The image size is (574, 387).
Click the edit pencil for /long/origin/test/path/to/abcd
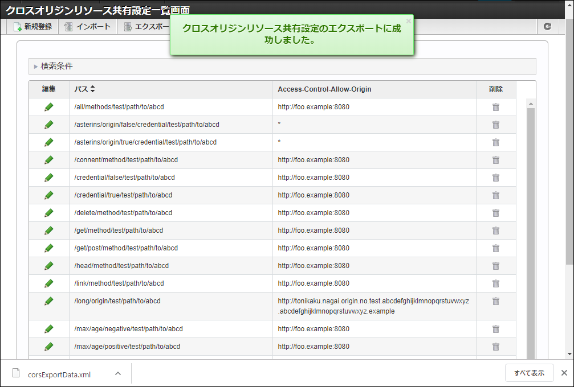[x=48, y=301]
